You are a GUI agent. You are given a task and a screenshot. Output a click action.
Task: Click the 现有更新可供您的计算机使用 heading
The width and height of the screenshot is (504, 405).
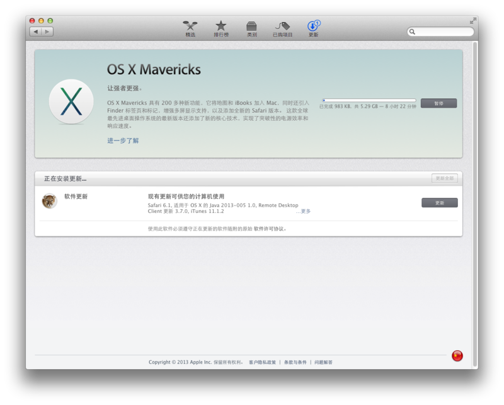coord(186,197)
